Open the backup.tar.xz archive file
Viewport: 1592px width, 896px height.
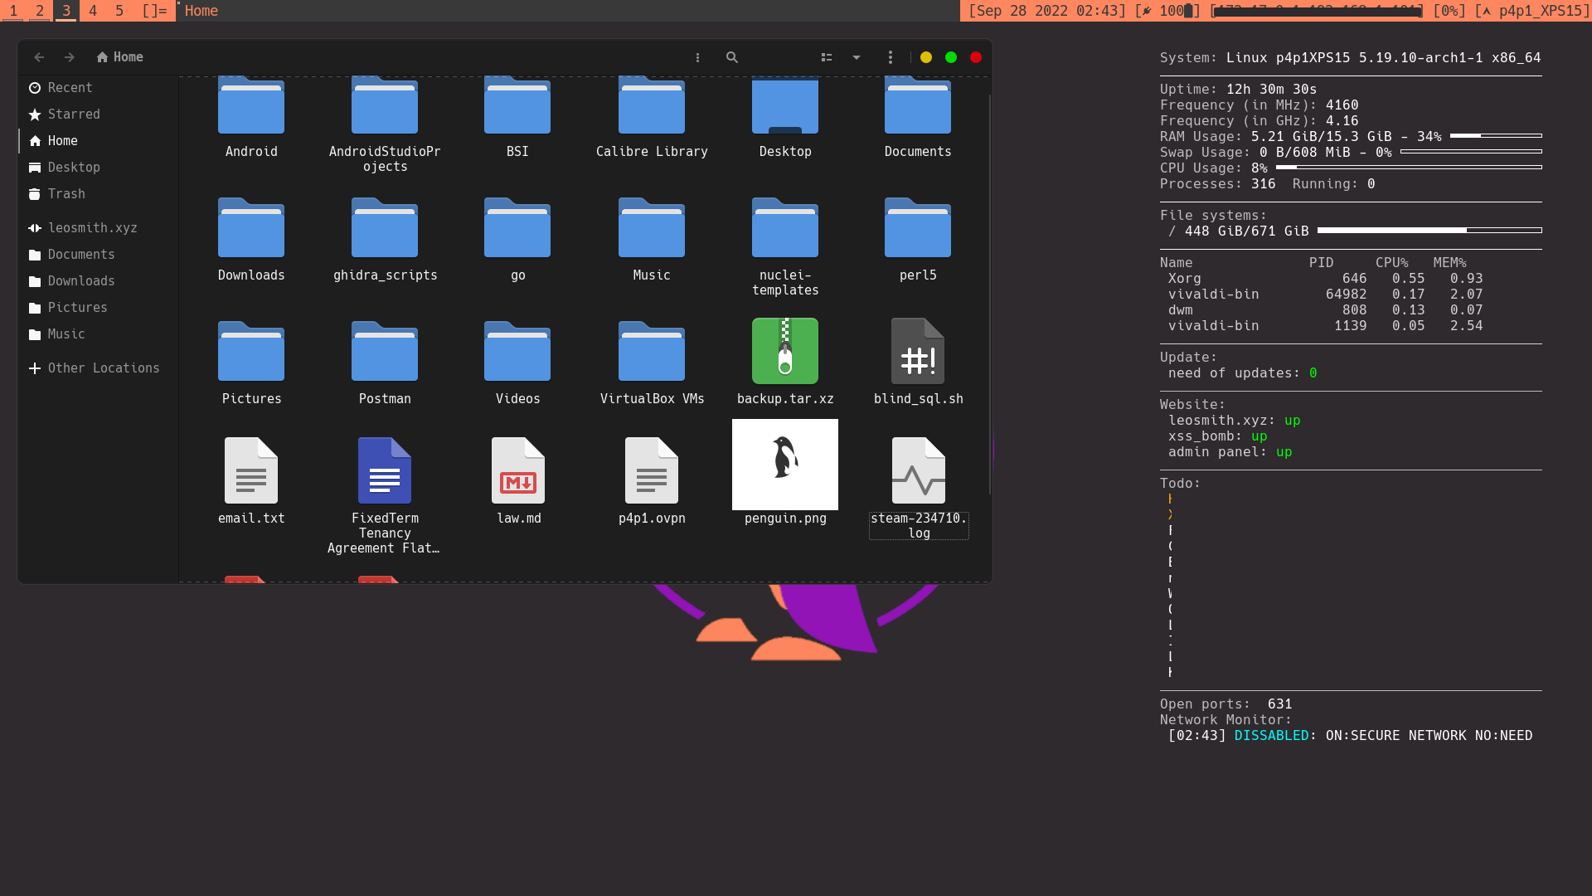point(784,352)
